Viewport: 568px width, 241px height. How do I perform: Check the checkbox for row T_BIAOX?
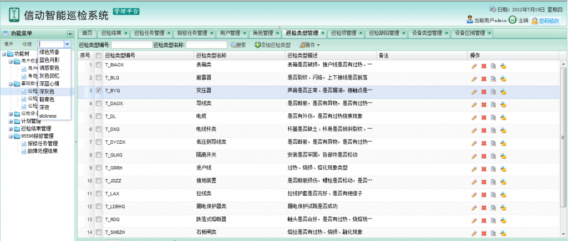[x=98, y=65]
